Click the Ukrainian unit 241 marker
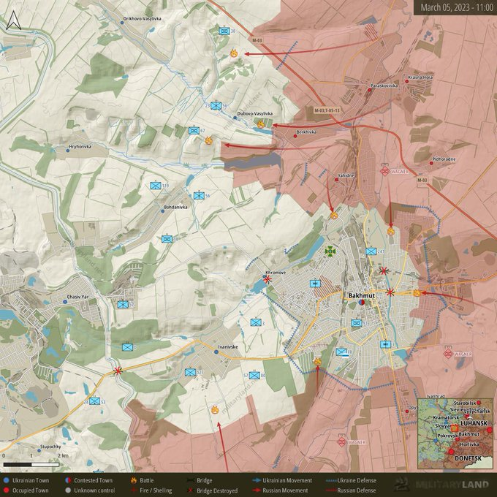This screenshot has width=497, height=497. (371, 251)
